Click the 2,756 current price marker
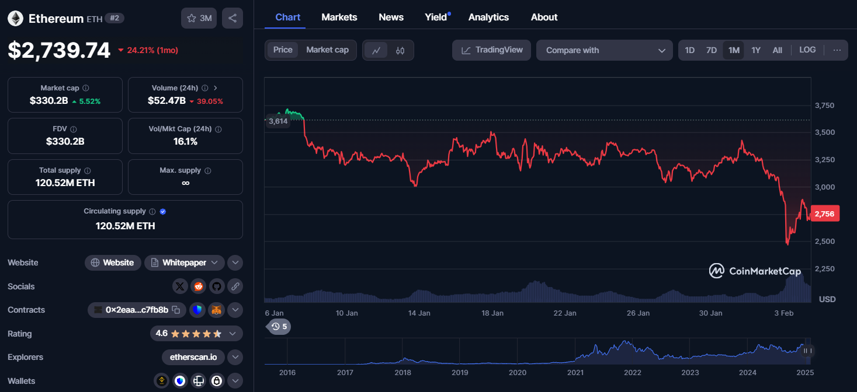Screen dimensions: 857x392 click(825, 213)
